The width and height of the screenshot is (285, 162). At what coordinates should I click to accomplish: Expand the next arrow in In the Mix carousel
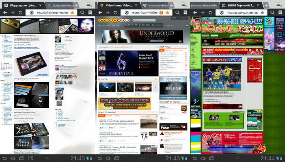(155, 87)
